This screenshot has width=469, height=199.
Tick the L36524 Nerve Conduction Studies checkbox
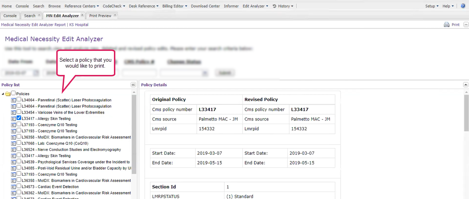[x=19, y=149]
